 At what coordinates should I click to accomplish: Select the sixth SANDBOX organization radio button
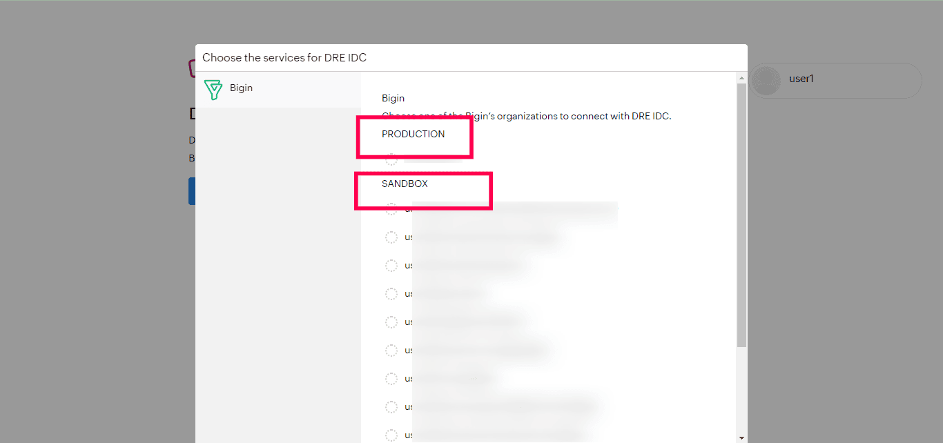(391, 351)
